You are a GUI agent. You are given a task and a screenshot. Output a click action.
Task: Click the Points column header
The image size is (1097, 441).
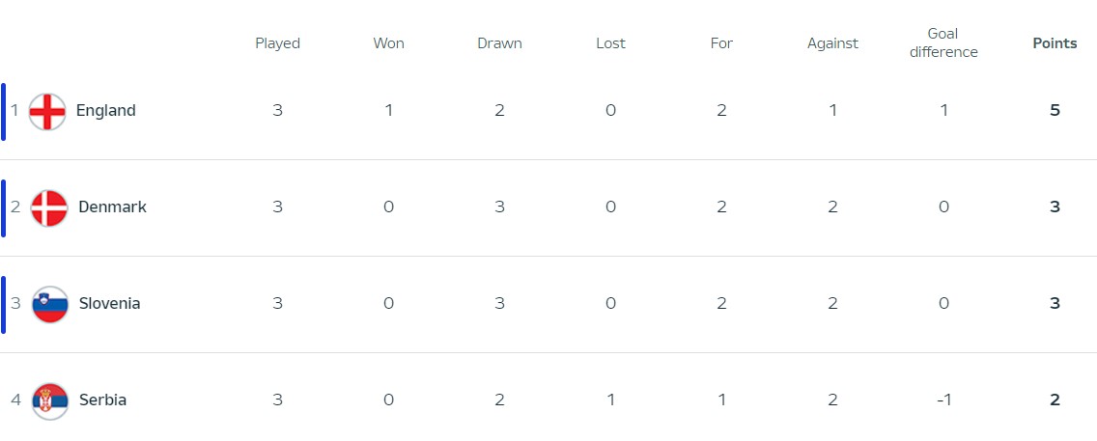pos(1055,43)
